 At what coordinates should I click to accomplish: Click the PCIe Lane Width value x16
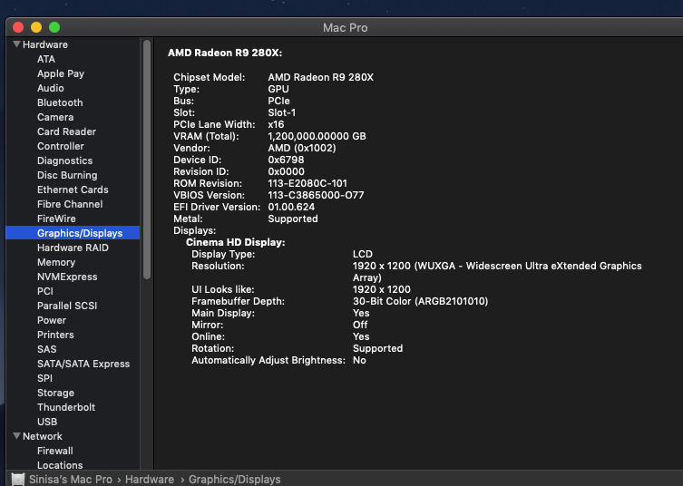276,124
